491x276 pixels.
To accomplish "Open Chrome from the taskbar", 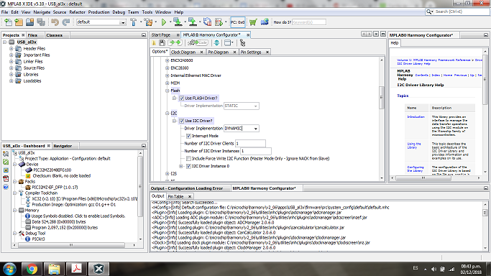I will click(32, 269).
